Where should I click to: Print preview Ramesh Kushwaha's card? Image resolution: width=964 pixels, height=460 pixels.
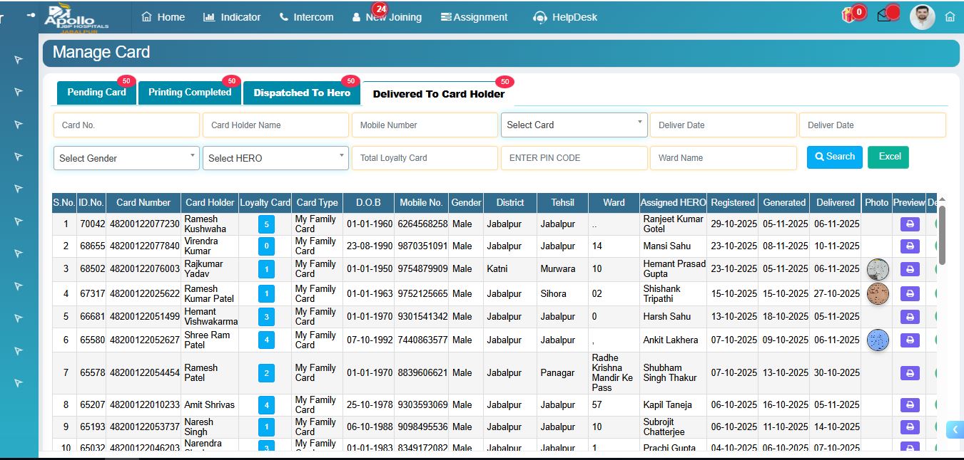point(910,224)
